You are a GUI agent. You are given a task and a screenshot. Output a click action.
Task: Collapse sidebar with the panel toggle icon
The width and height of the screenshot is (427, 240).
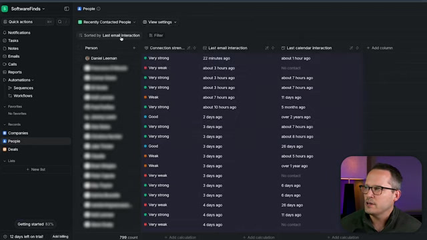coord(67,9)
